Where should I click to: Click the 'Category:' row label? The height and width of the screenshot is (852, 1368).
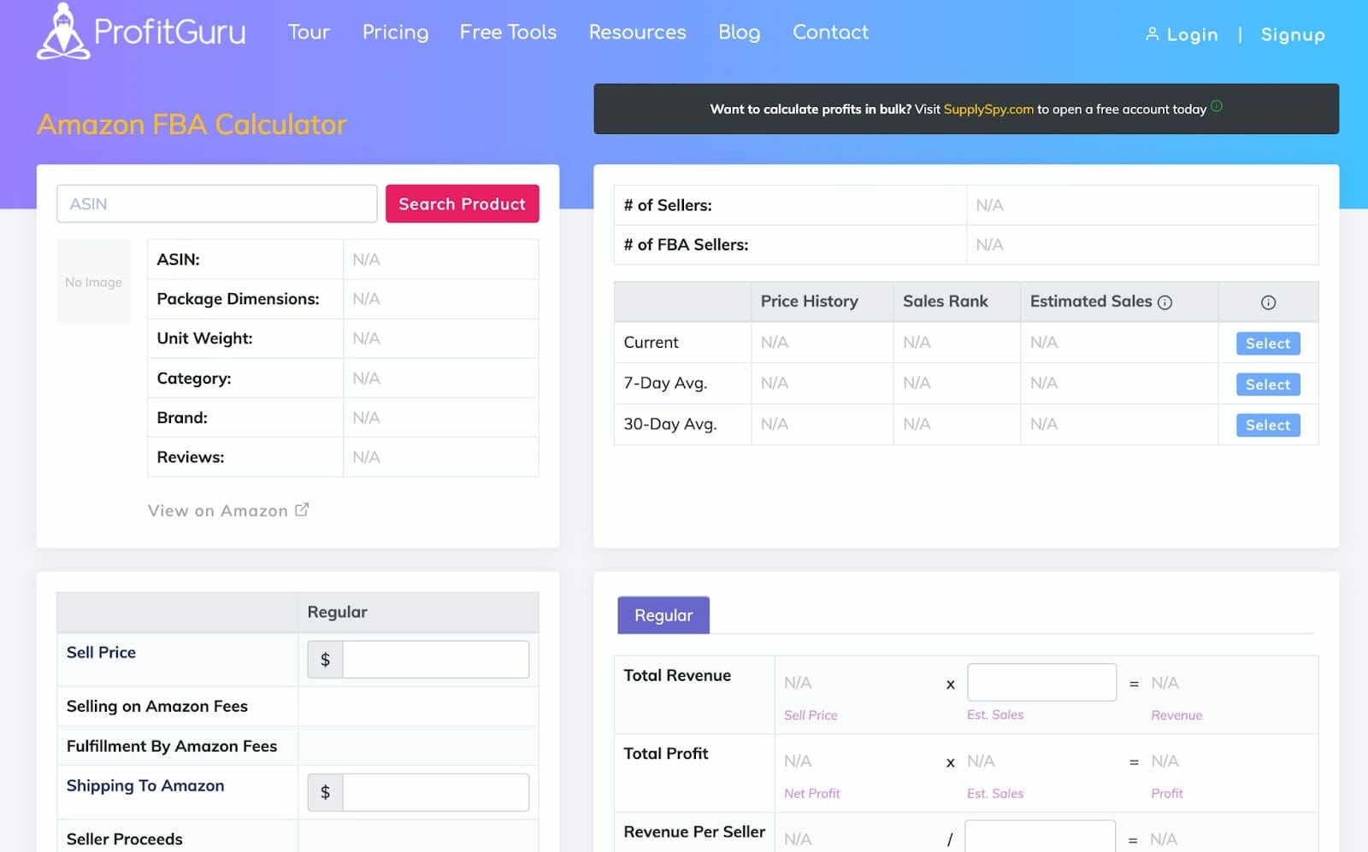[x=194, y=379]
